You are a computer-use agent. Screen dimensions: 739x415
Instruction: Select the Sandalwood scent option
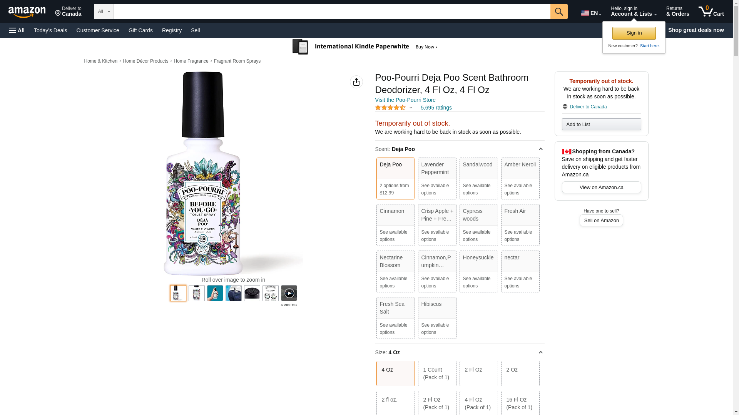pyautogui.click(x=479, y=178)
